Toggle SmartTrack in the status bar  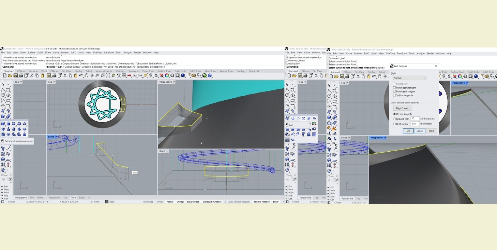tap(193, 201)
